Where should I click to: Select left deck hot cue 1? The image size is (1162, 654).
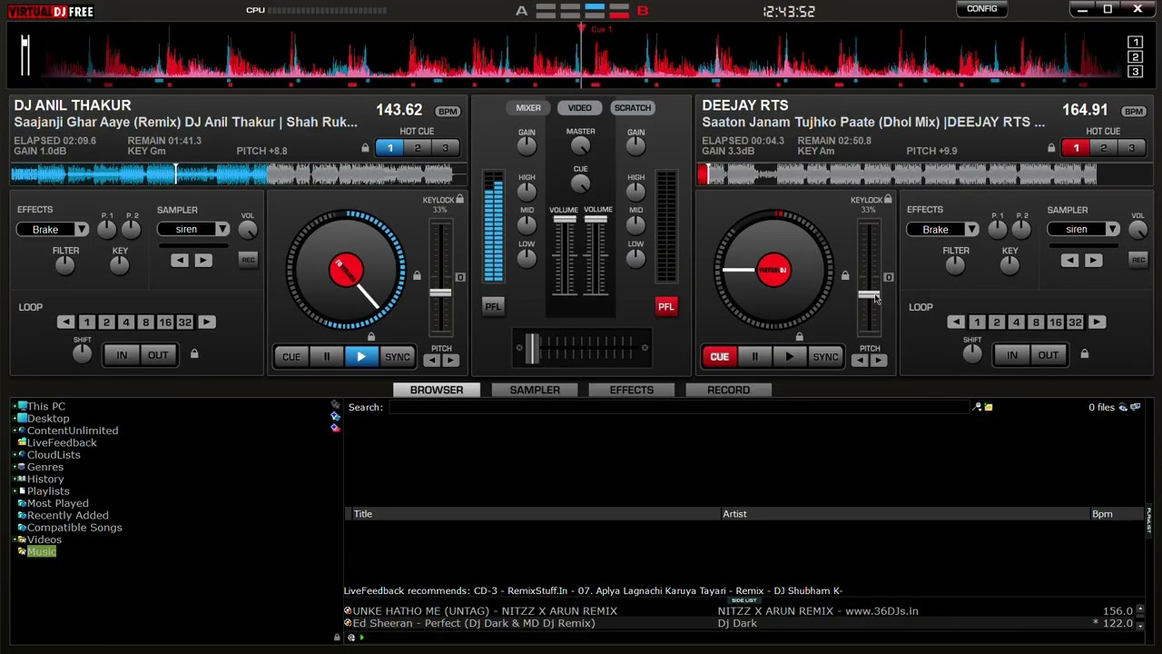(x=389, y=148)
